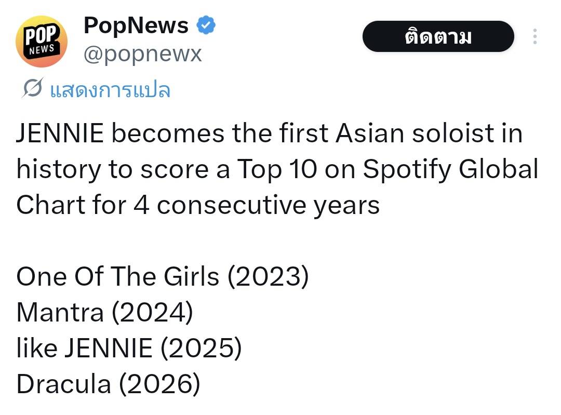The image size is (561, 415).
Task: Open the PopNews display name
Action: (136, 25)
